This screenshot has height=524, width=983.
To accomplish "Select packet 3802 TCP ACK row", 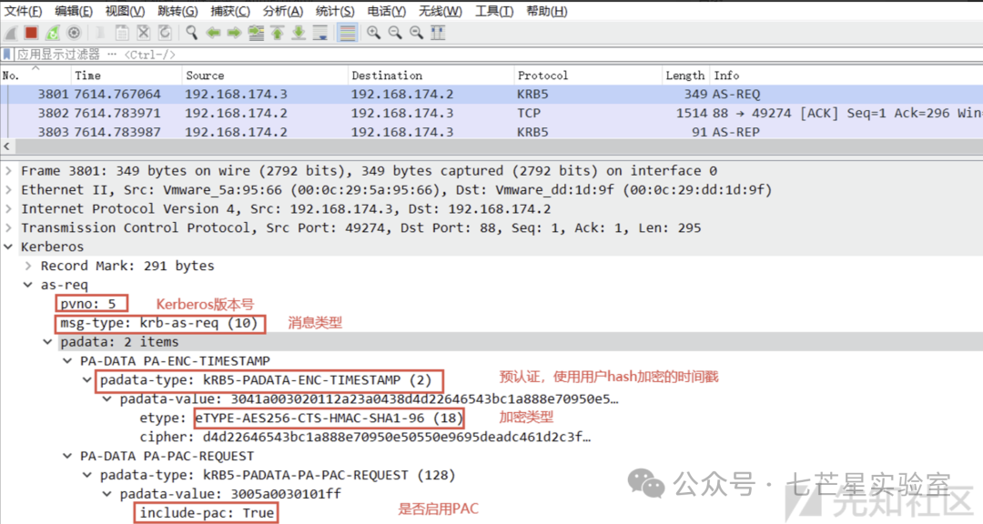I will 491,113.
